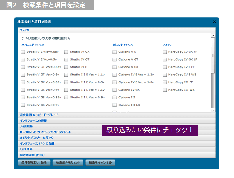This screenshot has width=234, height=178.
Task: Check the Cyclone III LS option
Action: (115, 105)
